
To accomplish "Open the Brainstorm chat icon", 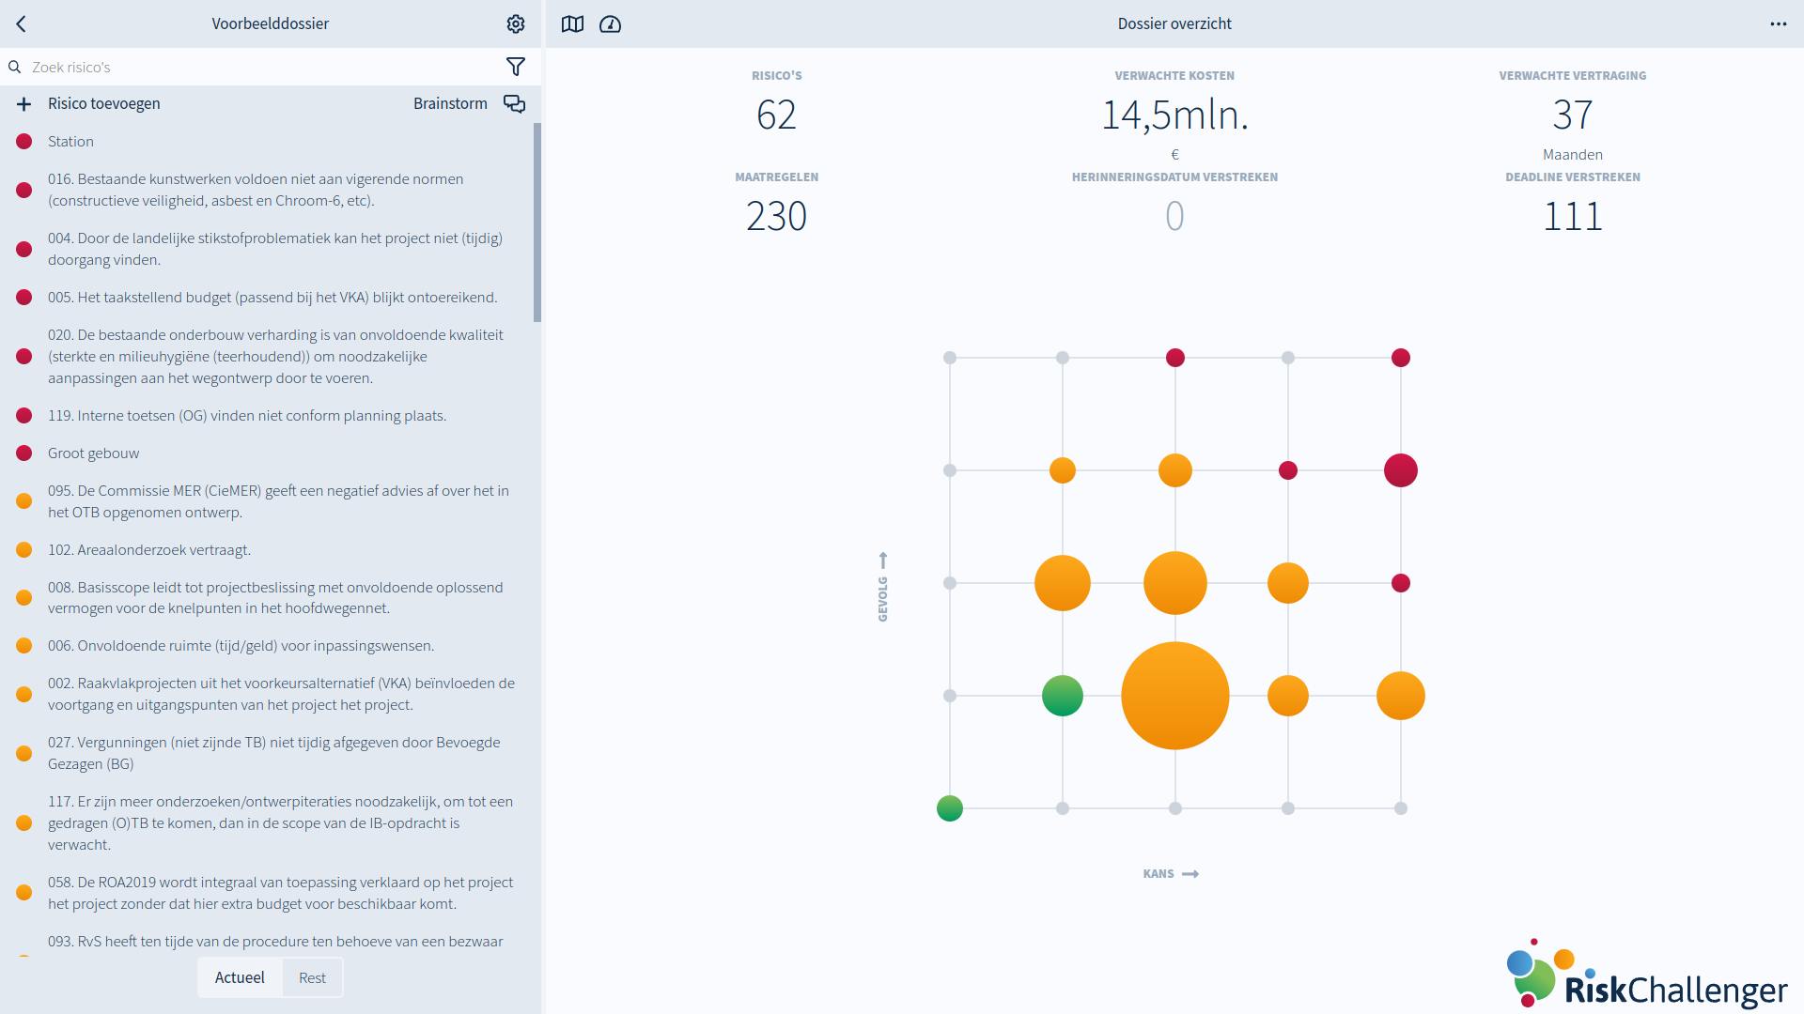I will coord(514,104).
